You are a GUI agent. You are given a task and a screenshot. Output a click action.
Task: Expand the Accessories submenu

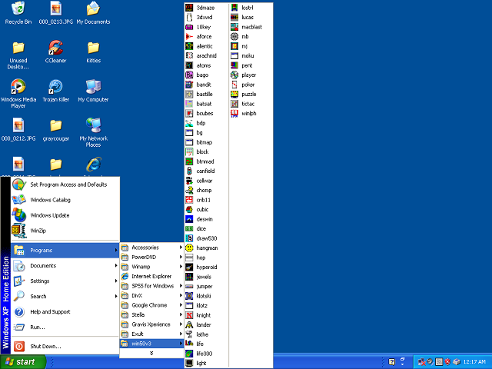(x=151, y=248)
